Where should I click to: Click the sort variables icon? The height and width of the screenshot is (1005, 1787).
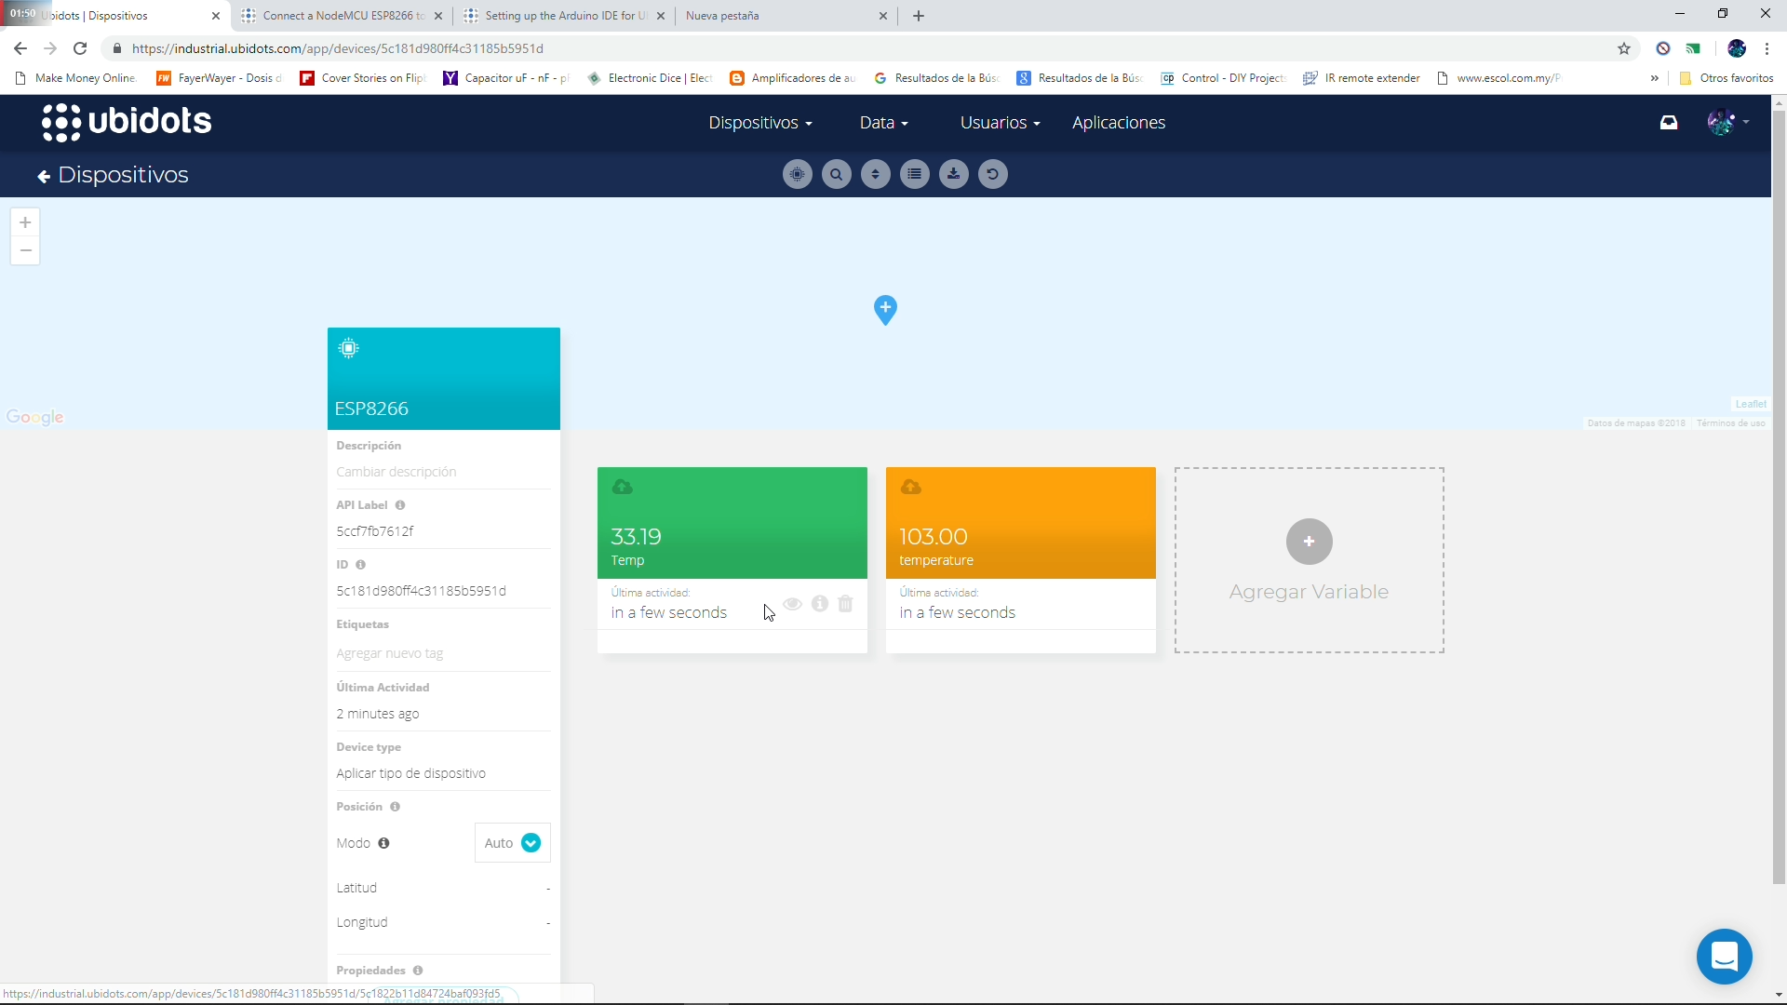coord(875,174)
